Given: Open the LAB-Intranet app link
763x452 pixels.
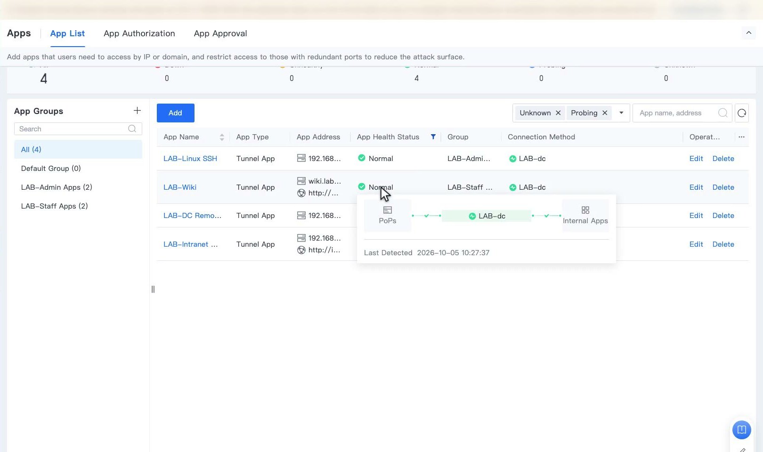Looking at the screenshot, I should pos(191,244).
